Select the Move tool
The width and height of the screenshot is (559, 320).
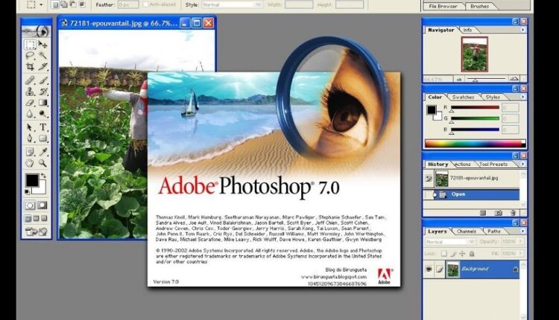pos(42,45)
